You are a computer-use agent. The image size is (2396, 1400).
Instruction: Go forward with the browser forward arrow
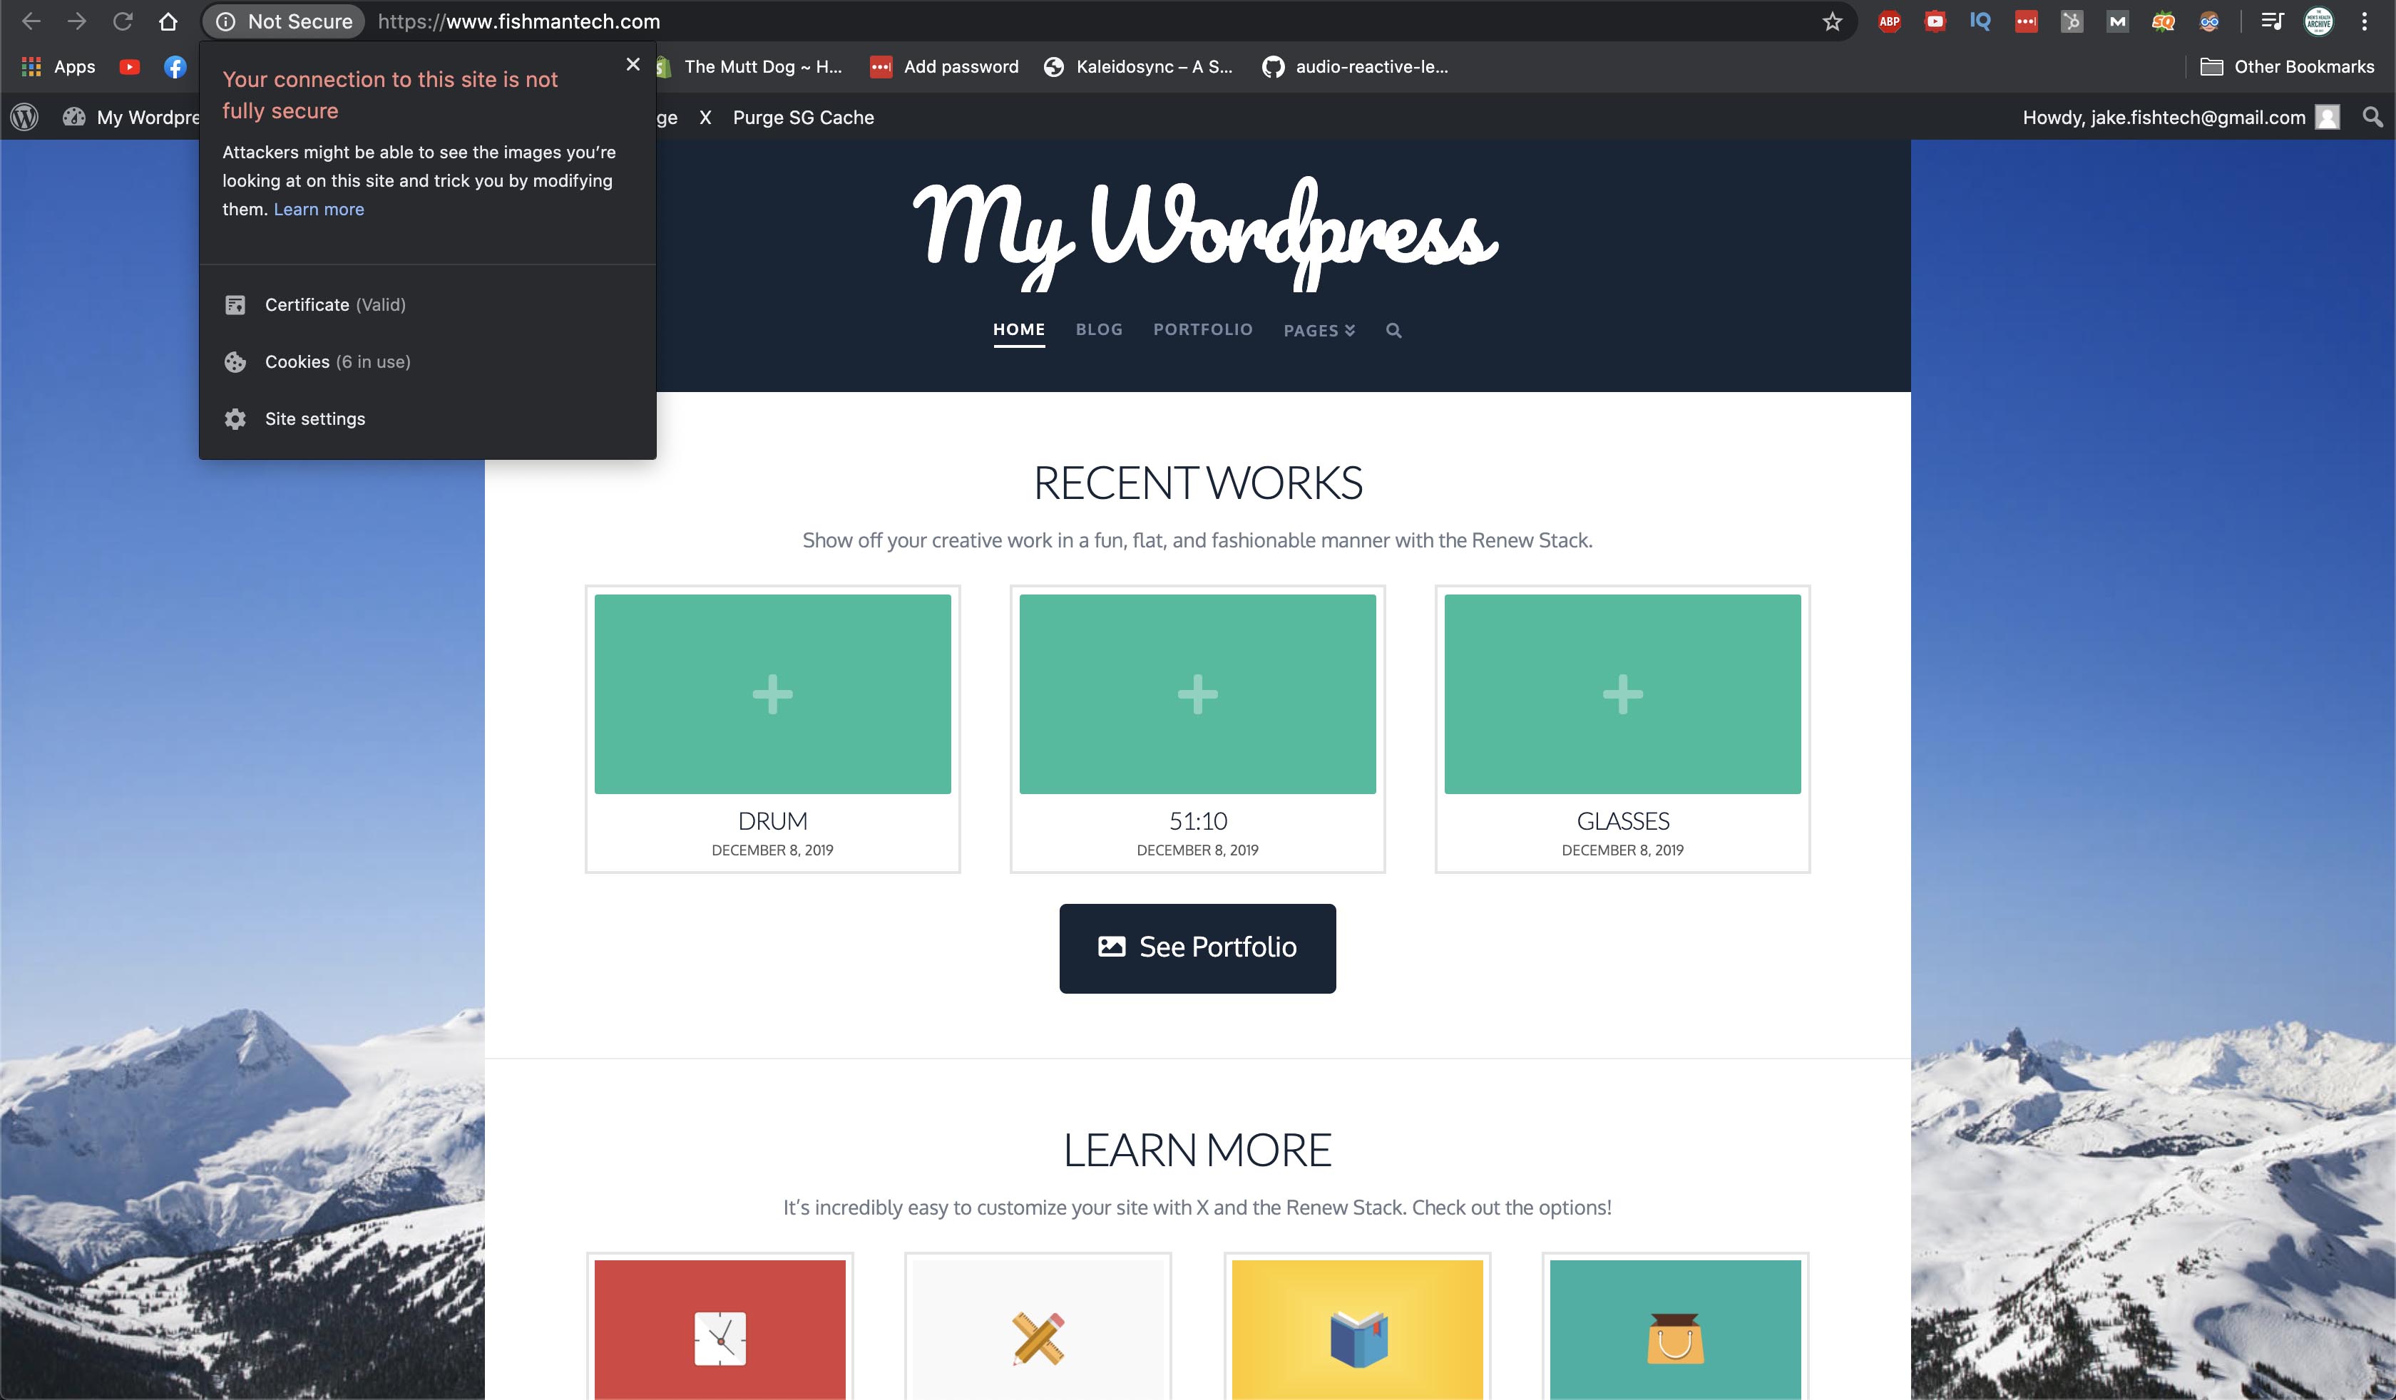(x=77, y=21)
